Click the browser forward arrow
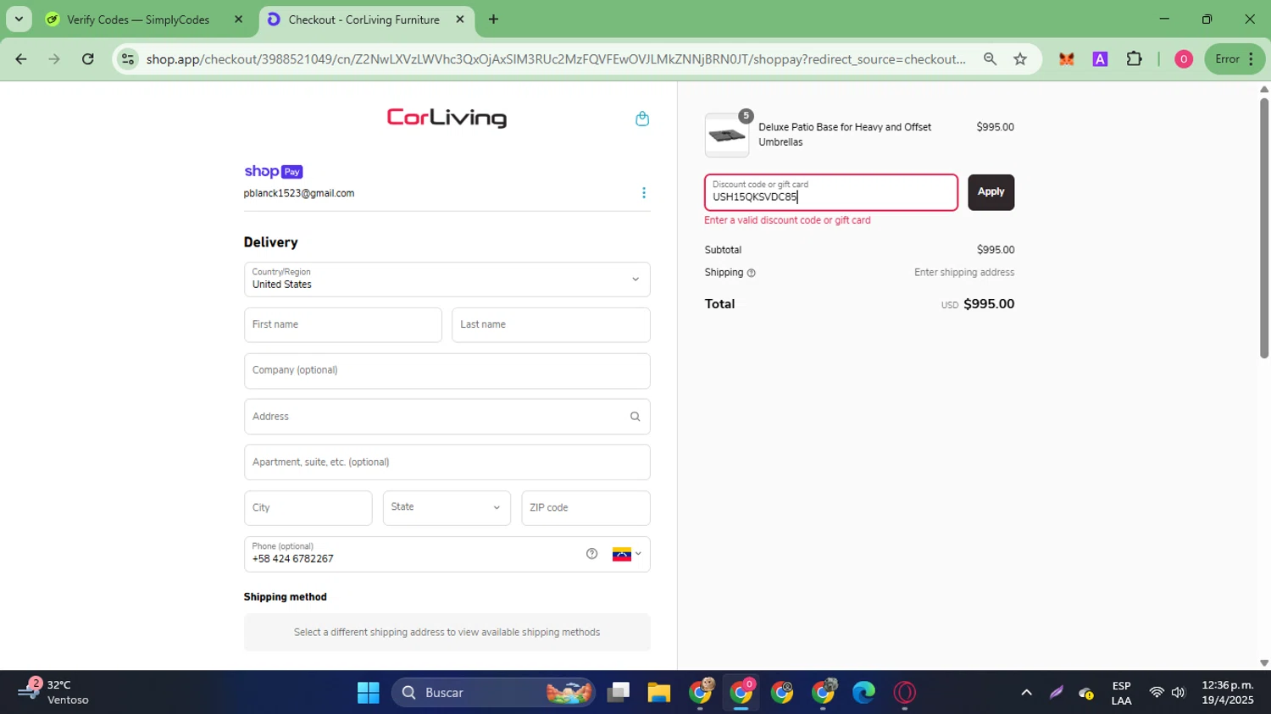The height and width of the screenshot is (714, 1271). tap(54, 59)
